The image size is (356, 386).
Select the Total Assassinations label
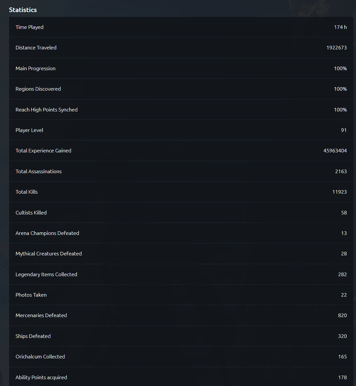[x=39, y=171]
